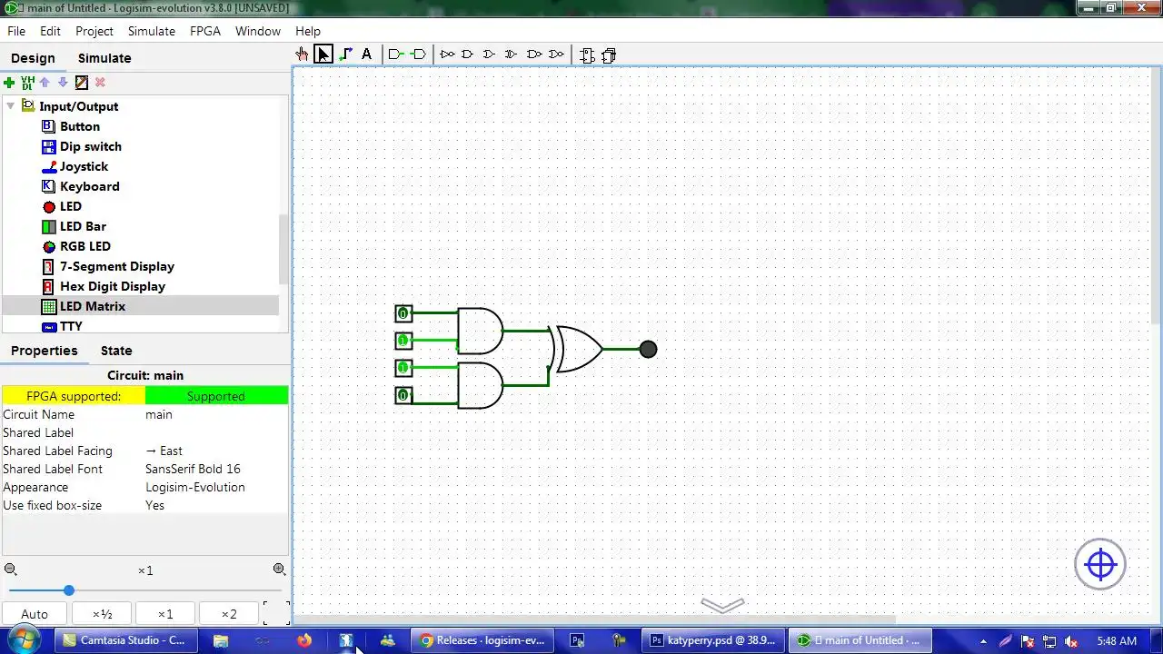Image resolution: width=1163 pixels, height=654 pixels.
Task: Click the chevron expander below the canvas
Action: (722, 605)
